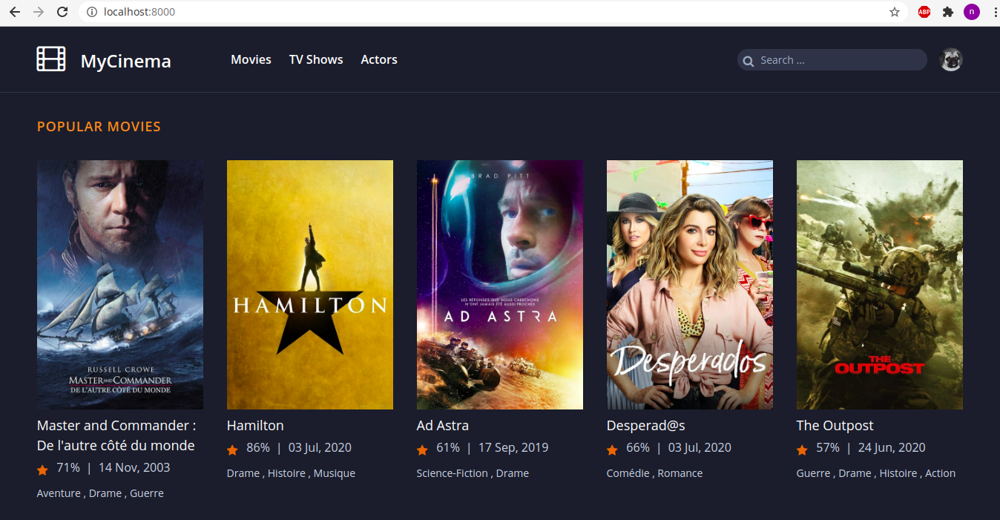
Task: Click the browser back arrow
Action: 15,12
